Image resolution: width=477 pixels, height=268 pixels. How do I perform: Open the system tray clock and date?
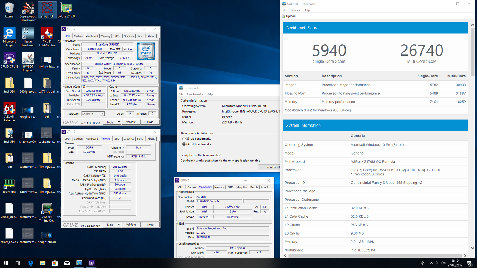(x=455, y=263)
